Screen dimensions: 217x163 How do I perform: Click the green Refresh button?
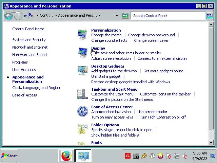click(x=125, y=16)
